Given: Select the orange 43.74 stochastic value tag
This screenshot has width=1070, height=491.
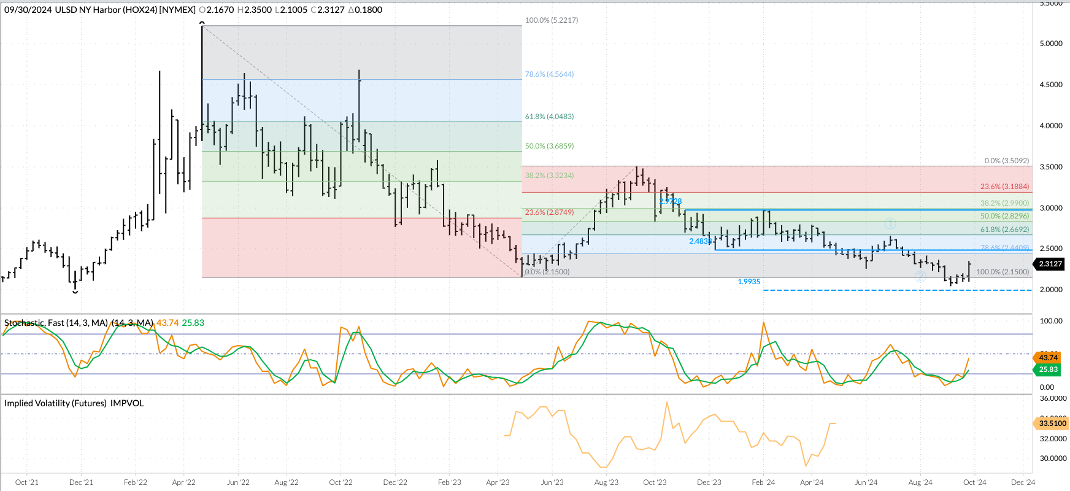Looking at the screenshot, I should [1049, 357].
